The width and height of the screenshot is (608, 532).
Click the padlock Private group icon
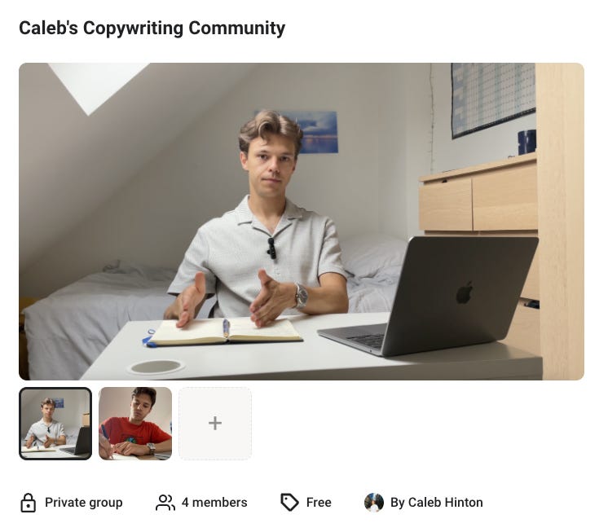click(29, 503)
